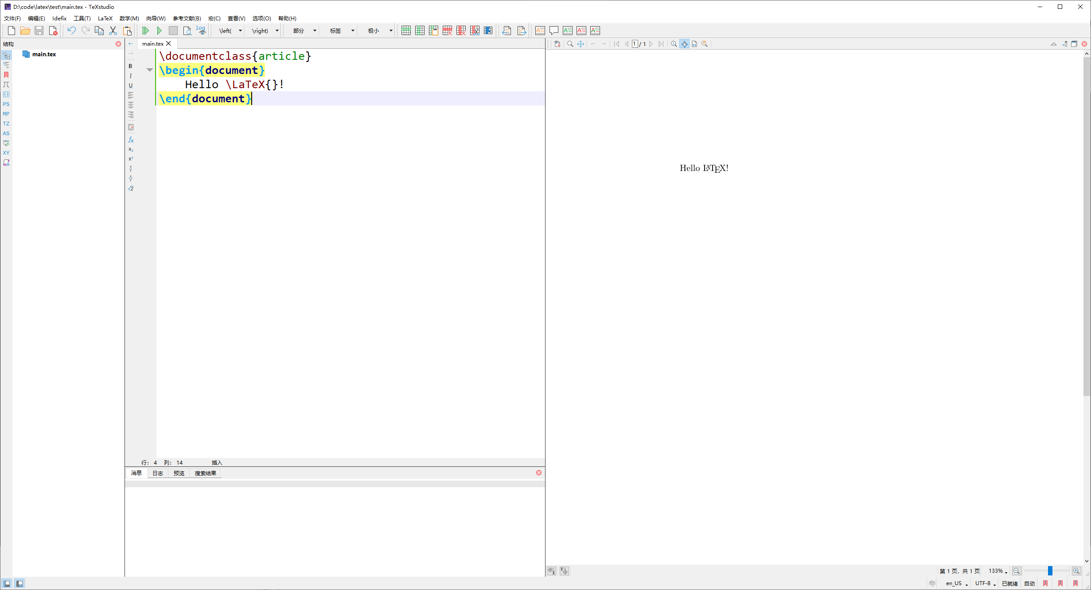Go to previous page in the PDF viewer
1091x590 pixels.
pos(627,44)
